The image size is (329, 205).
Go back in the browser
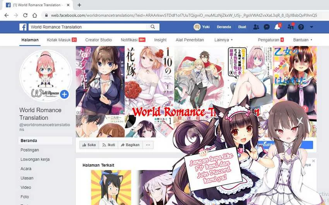(7, 15)
